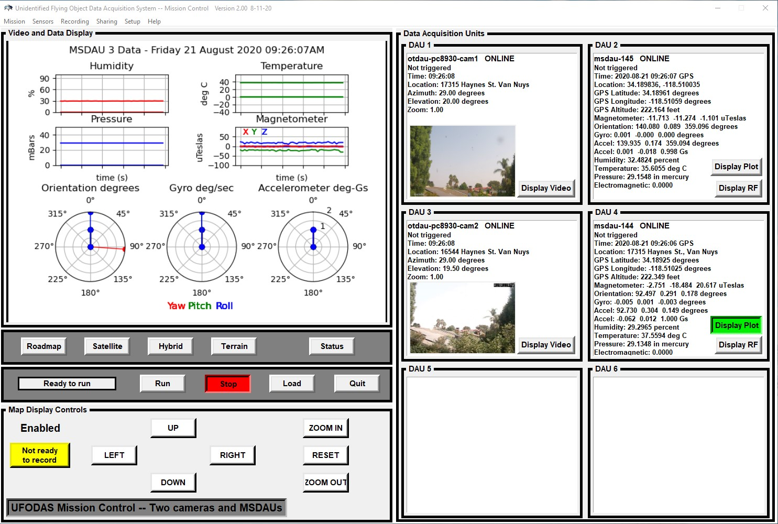778x524 pixels.
Task: Minimize the Mission Control window
Action: tap(717, 8)
